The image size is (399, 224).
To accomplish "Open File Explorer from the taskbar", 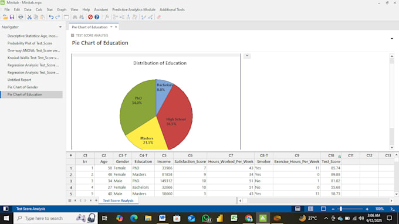I will (x=148, y=218).
